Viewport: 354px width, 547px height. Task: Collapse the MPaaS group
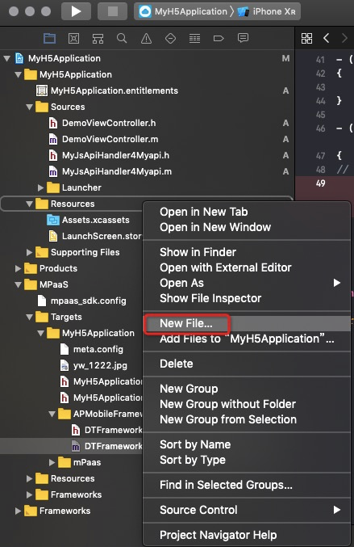coord(18,284)
